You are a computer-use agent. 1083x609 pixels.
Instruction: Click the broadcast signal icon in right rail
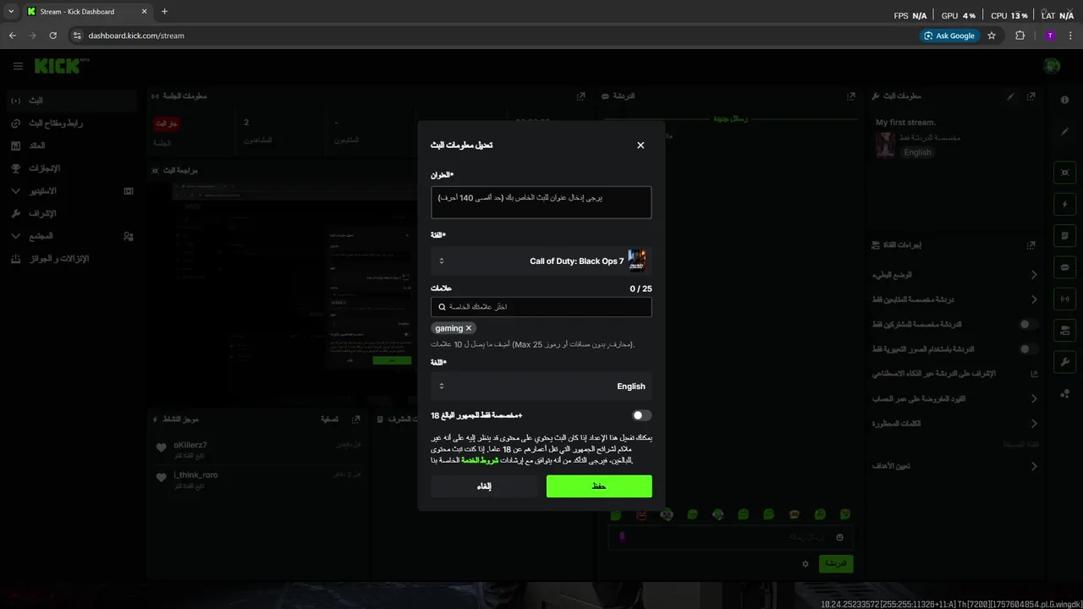[x=1064, y=299]
